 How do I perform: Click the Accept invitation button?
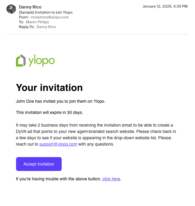pyautogui.click(x=39, y=164)
